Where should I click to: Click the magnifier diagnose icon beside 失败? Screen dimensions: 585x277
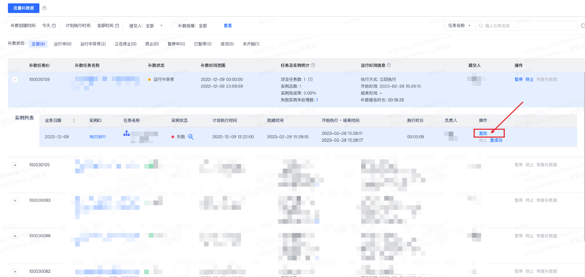191,137
